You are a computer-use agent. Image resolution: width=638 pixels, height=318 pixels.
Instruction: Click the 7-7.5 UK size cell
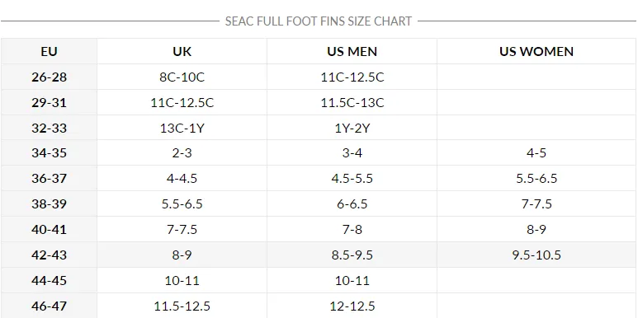click(182, 230)
